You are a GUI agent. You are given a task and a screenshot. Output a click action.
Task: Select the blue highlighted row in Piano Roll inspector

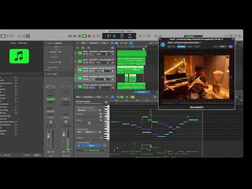coord(89,145)
